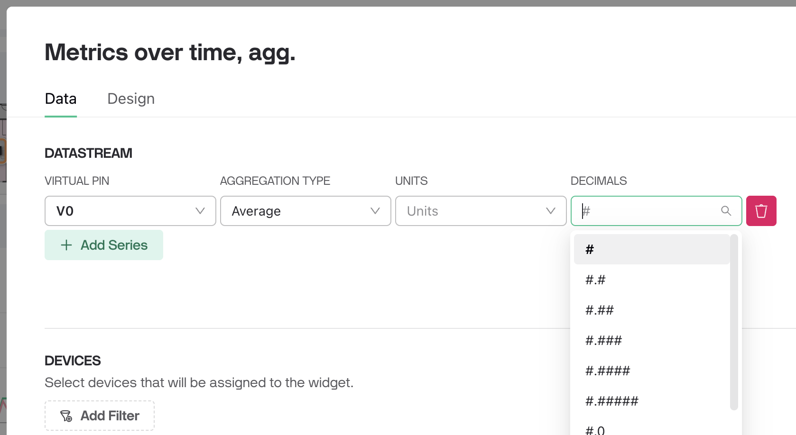Choose the # decimals option
The image size is (796, 435).
click(651, 249)
